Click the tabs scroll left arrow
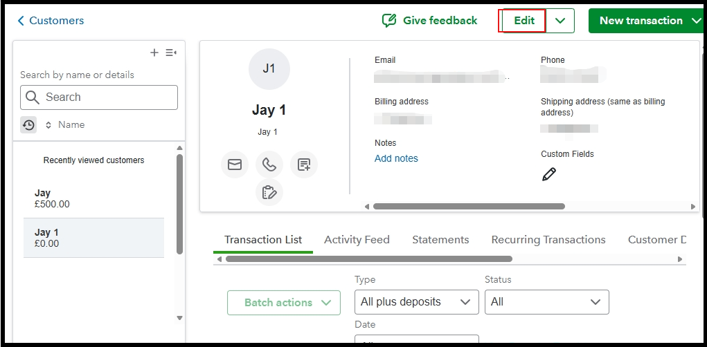This screenshot has height=347, width=707. [219, 259]
